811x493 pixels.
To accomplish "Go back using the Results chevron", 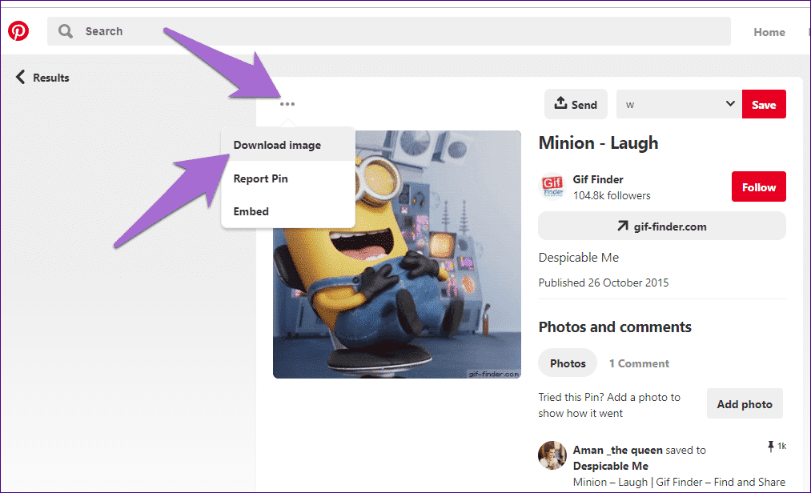I will pyautogui.click(x=20, y=77).
